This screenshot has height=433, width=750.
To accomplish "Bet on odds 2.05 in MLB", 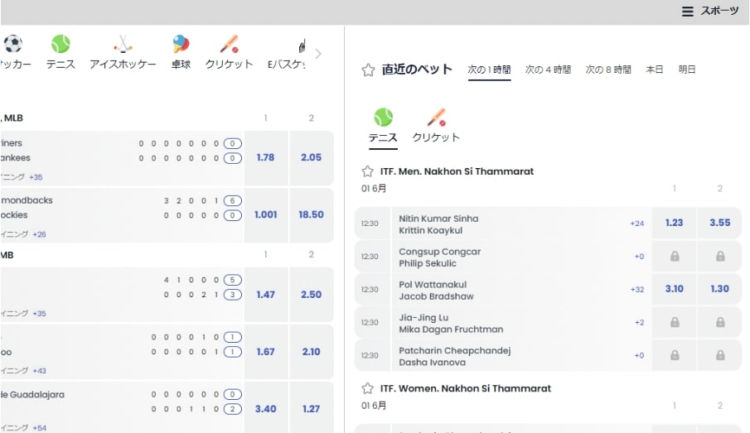I will tap(312, 157).
